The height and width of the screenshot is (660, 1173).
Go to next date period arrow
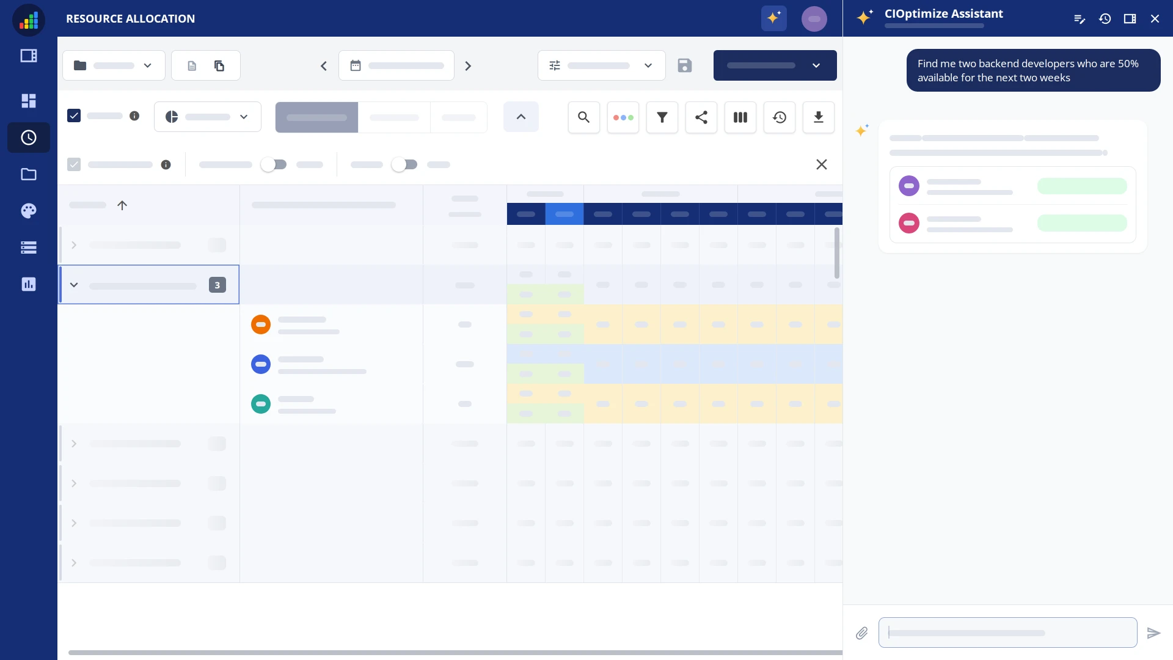pyautogui.click(x=468, y=65)
